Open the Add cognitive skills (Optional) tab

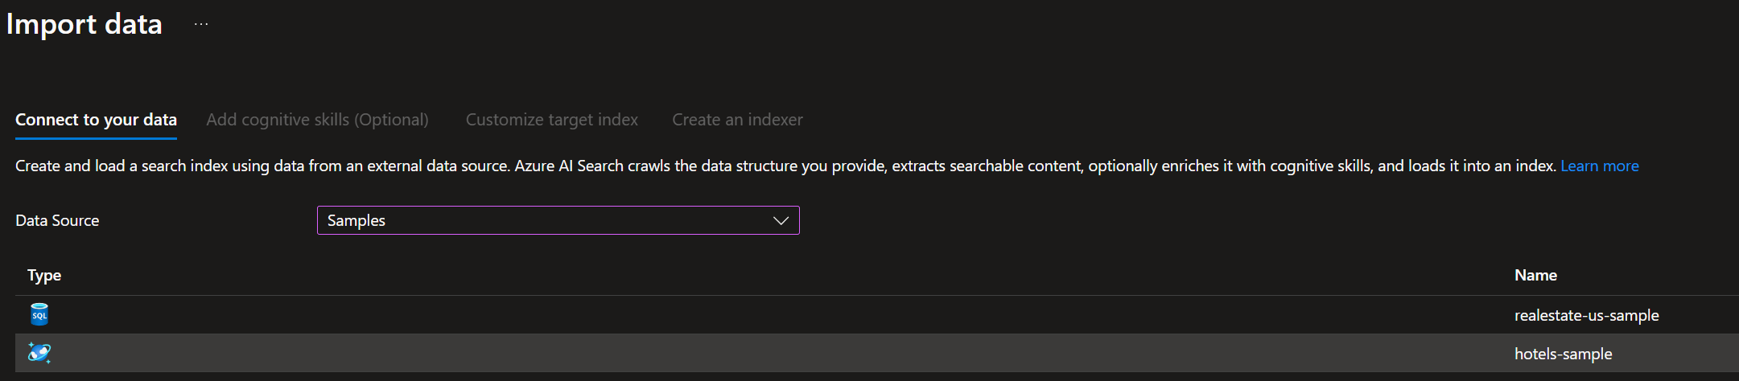[x=317, y=120]
